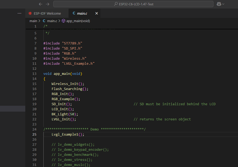This screenshot has height=167, width=238.
Task: Click the 'SD must be initialized behind the LCD' comment
Action: tap(175, 104)
